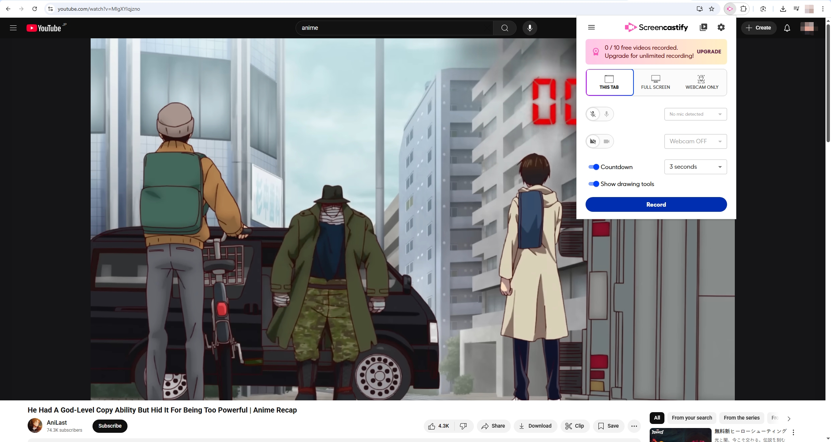The height and width of the screenshot is (442, 831).
Task: Open the media controls icon in Chrome toolbar
Action: point(796,9)
